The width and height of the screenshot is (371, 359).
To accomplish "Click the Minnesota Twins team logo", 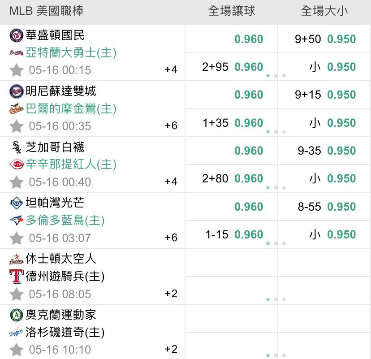I will tap(16, 91).
